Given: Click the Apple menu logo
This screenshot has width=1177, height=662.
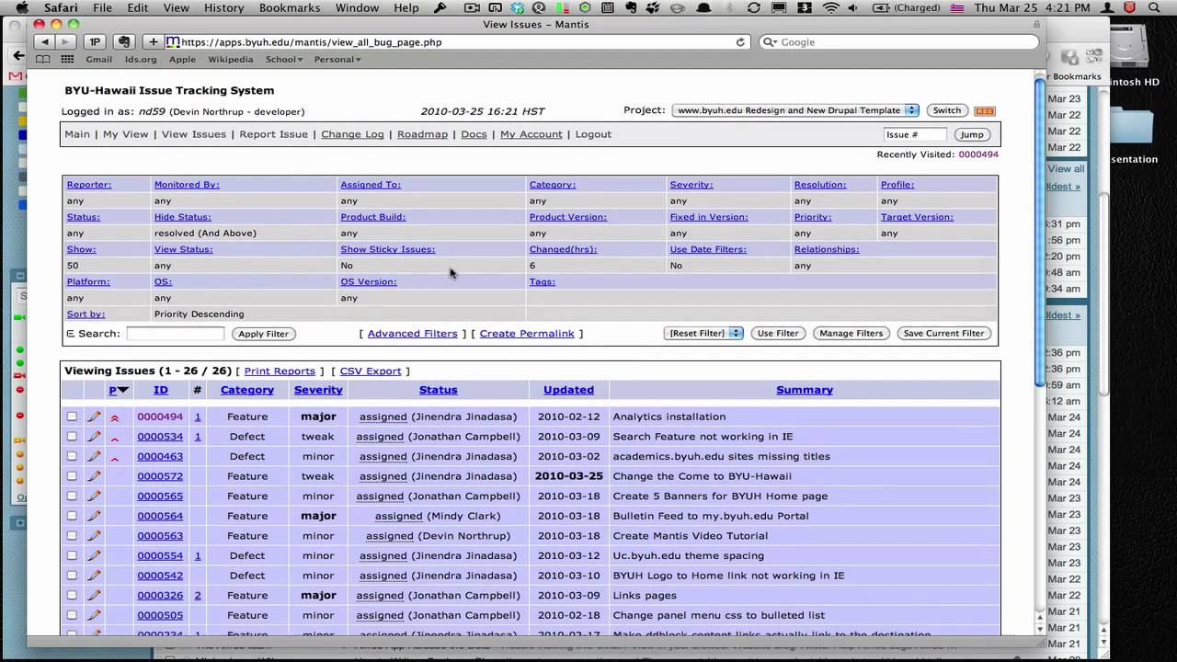Looking at the screenshot, I should click(x=22, y=8).
